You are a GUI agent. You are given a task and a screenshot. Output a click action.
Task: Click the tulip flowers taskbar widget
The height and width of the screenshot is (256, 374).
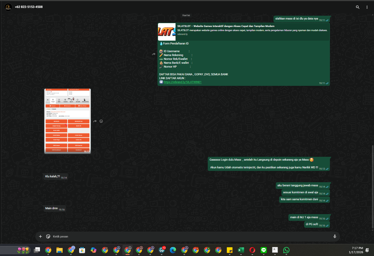pyautogui.click(x=23, y=250)
